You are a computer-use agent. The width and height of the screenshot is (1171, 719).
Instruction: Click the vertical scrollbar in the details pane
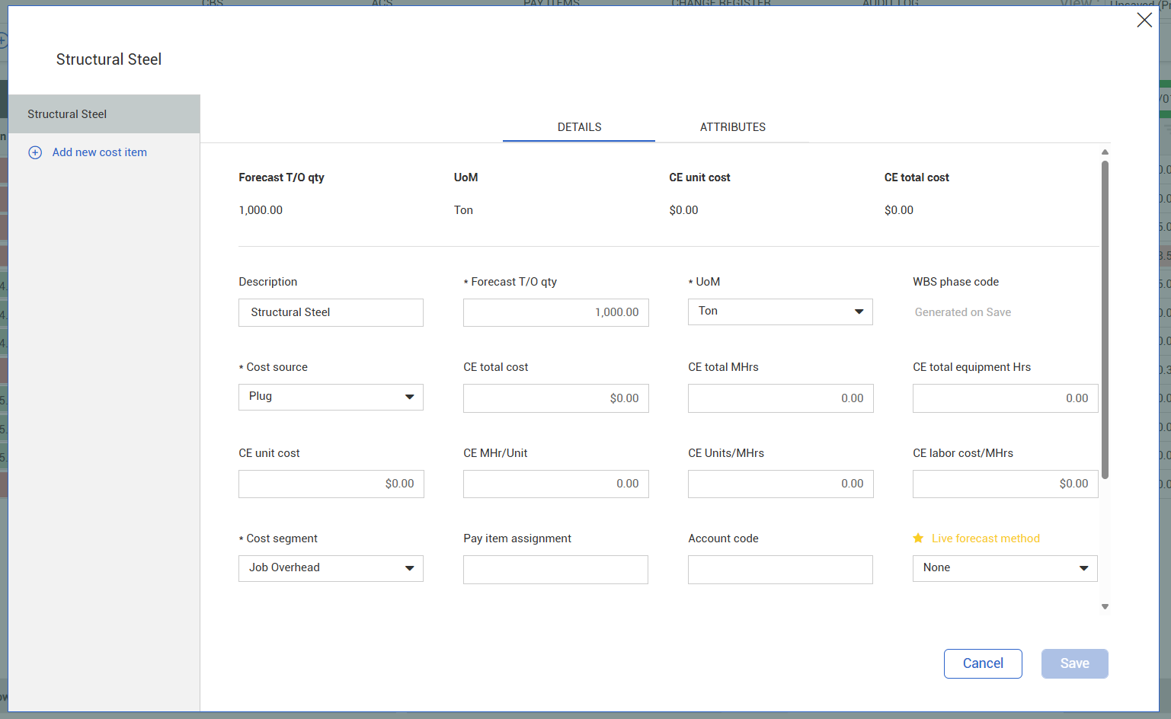pos(1105,320)
